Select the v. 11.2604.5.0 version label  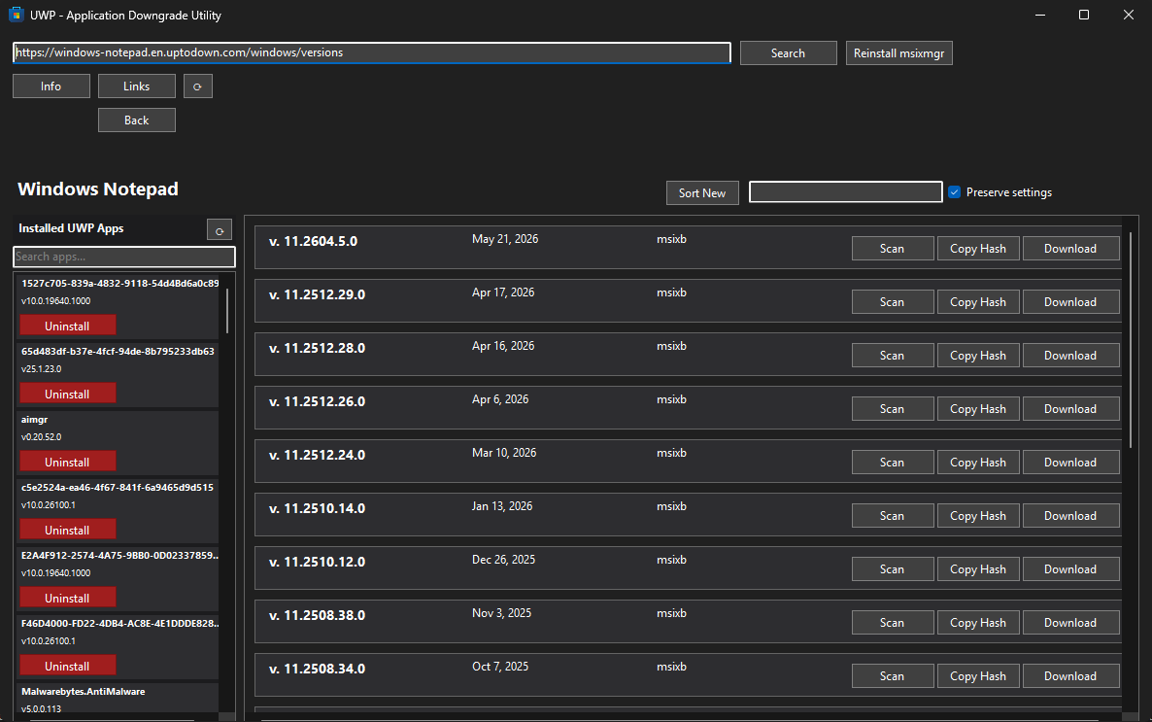[x=313, y=241]
